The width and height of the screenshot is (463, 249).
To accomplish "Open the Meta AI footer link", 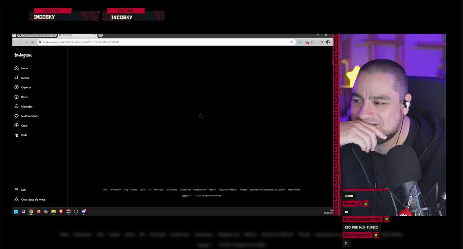I will click(212, 190).
